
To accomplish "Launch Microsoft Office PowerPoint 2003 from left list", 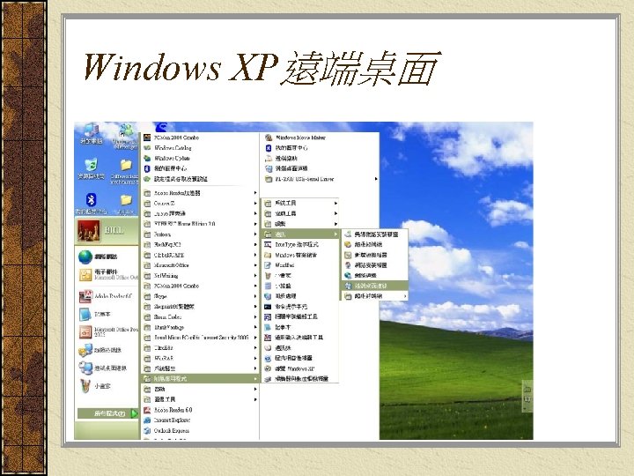I will (108, 332).
